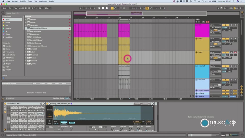Open kick track All Ins input dropdown
Screen dimensions: 245x138
215,25
